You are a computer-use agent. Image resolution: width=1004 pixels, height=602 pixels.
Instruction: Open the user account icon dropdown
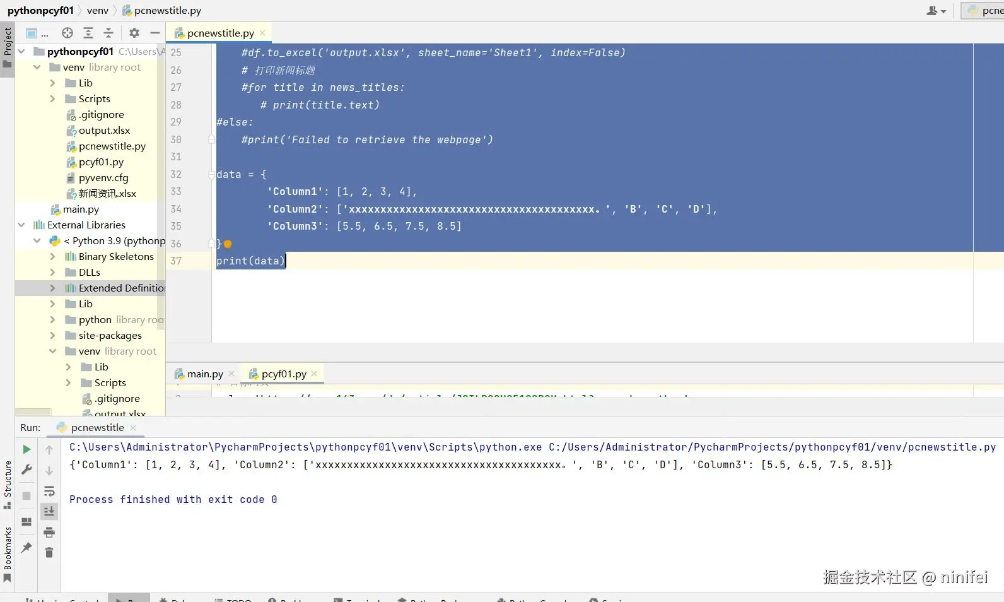click(936, 11)
